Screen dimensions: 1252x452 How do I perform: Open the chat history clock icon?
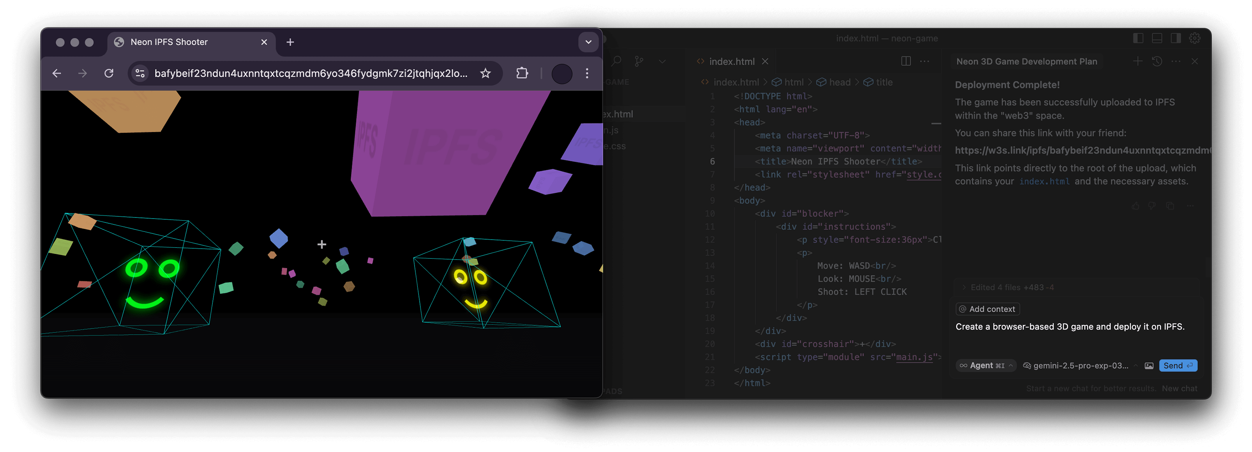1157,61
